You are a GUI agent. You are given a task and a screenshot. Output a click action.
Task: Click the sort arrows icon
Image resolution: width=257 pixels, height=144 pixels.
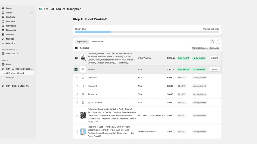218,42
